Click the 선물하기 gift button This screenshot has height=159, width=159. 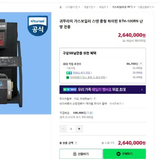point(81,154)
